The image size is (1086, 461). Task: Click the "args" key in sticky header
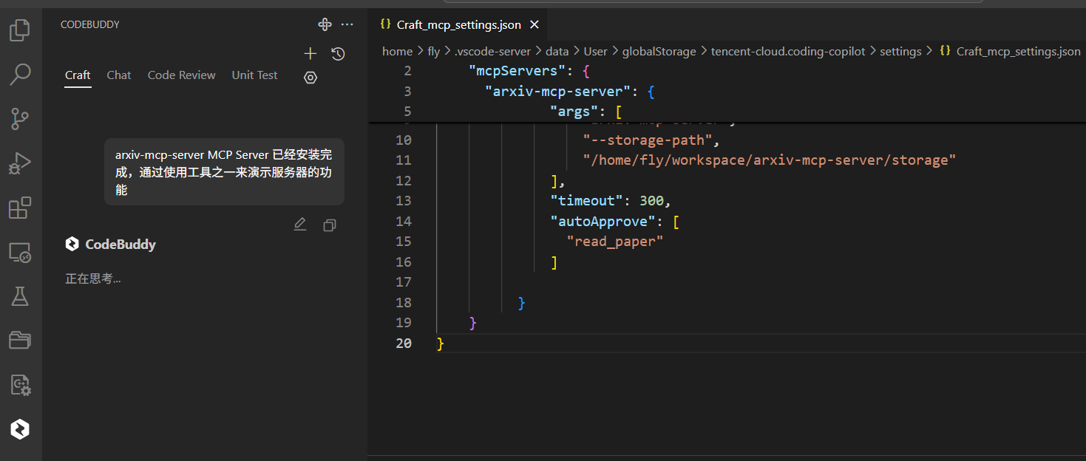tap(574, 112)
